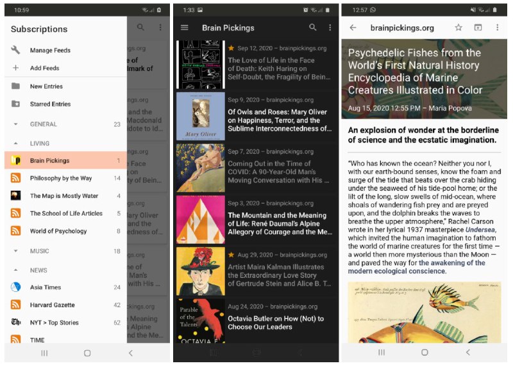
Task: Tap the back arrow beside brainpickings.org
Action: [353, 28]
